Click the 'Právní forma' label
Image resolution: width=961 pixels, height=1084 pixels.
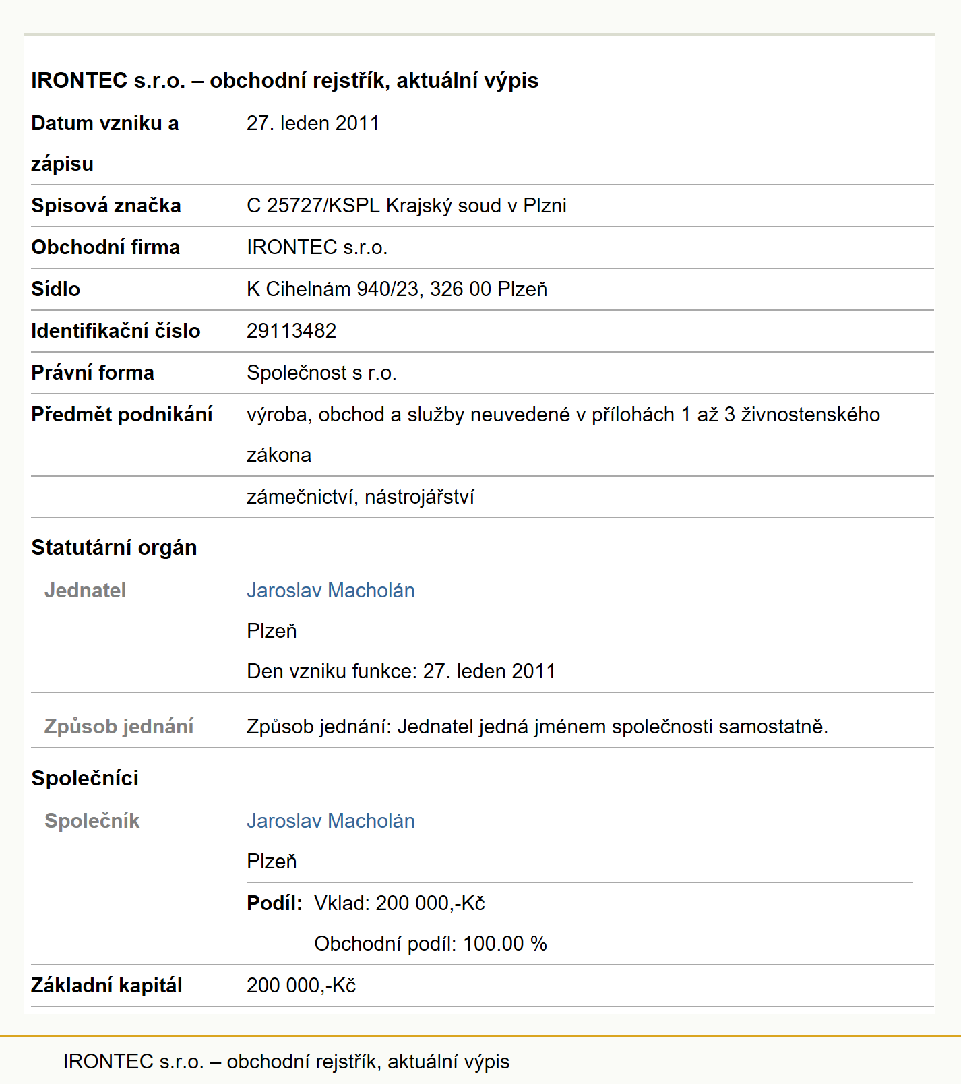point(93,373)
